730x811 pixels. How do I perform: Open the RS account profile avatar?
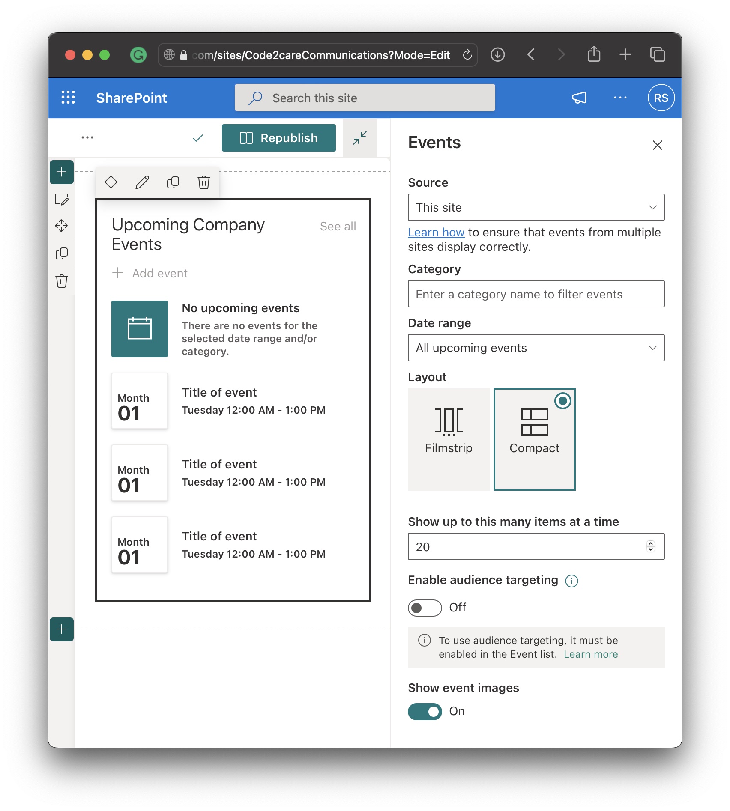click(661, 98)
